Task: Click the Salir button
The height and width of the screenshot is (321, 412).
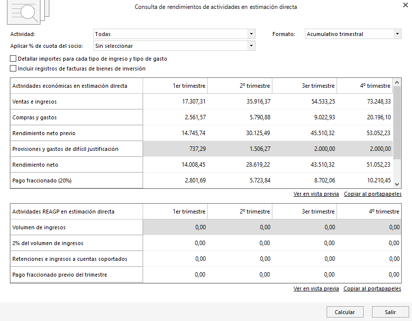Action: point(390,312)
